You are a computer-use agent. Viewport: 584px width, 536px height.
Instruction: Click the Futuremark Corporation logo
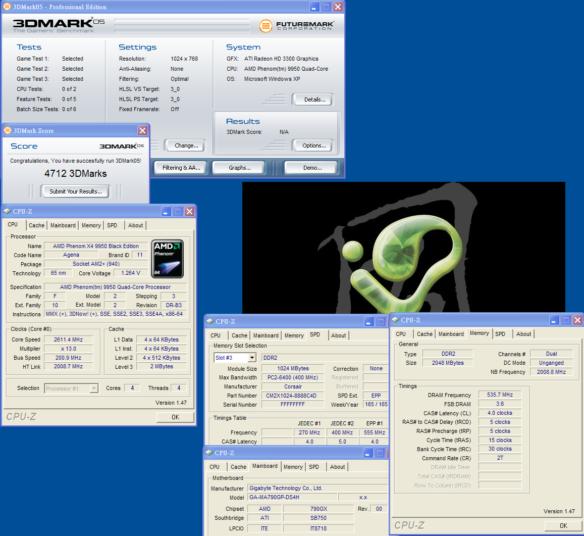296,25
